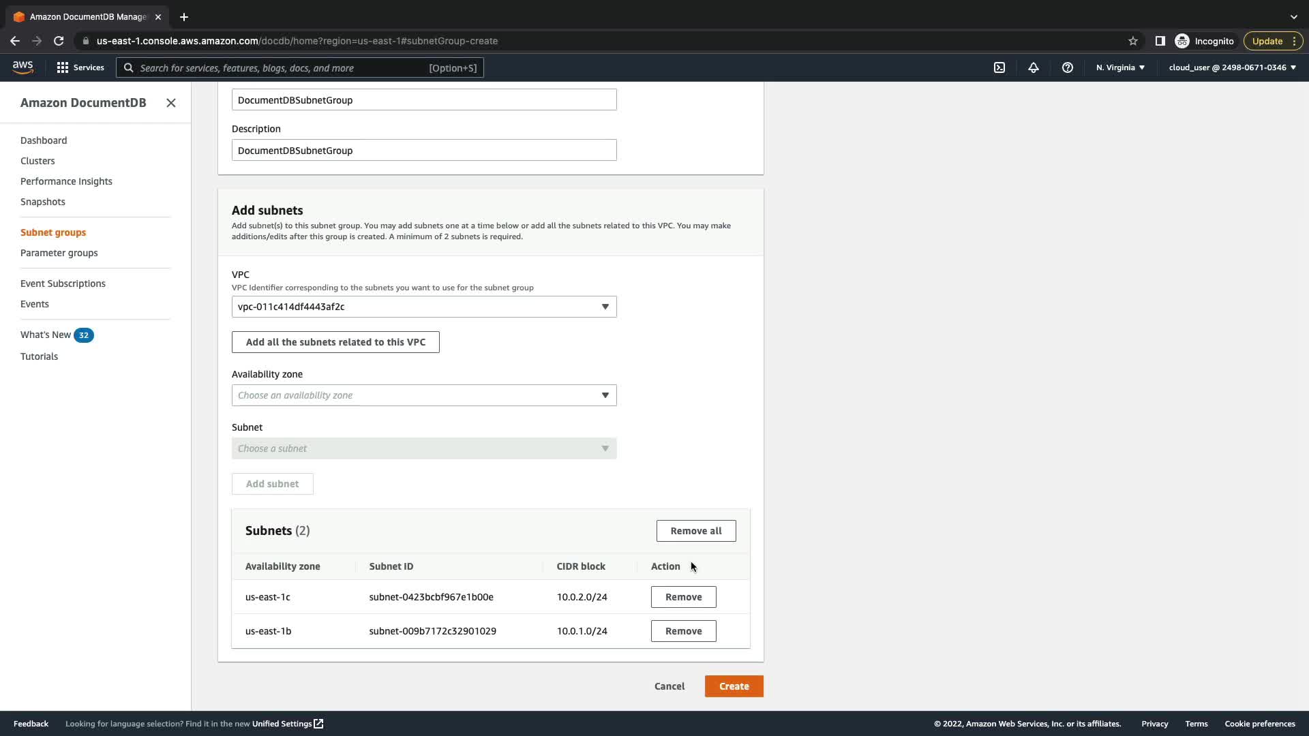Click the notifications bell icon
1309x736 pixels.
pyautogui.click(x=1034, y=67)
